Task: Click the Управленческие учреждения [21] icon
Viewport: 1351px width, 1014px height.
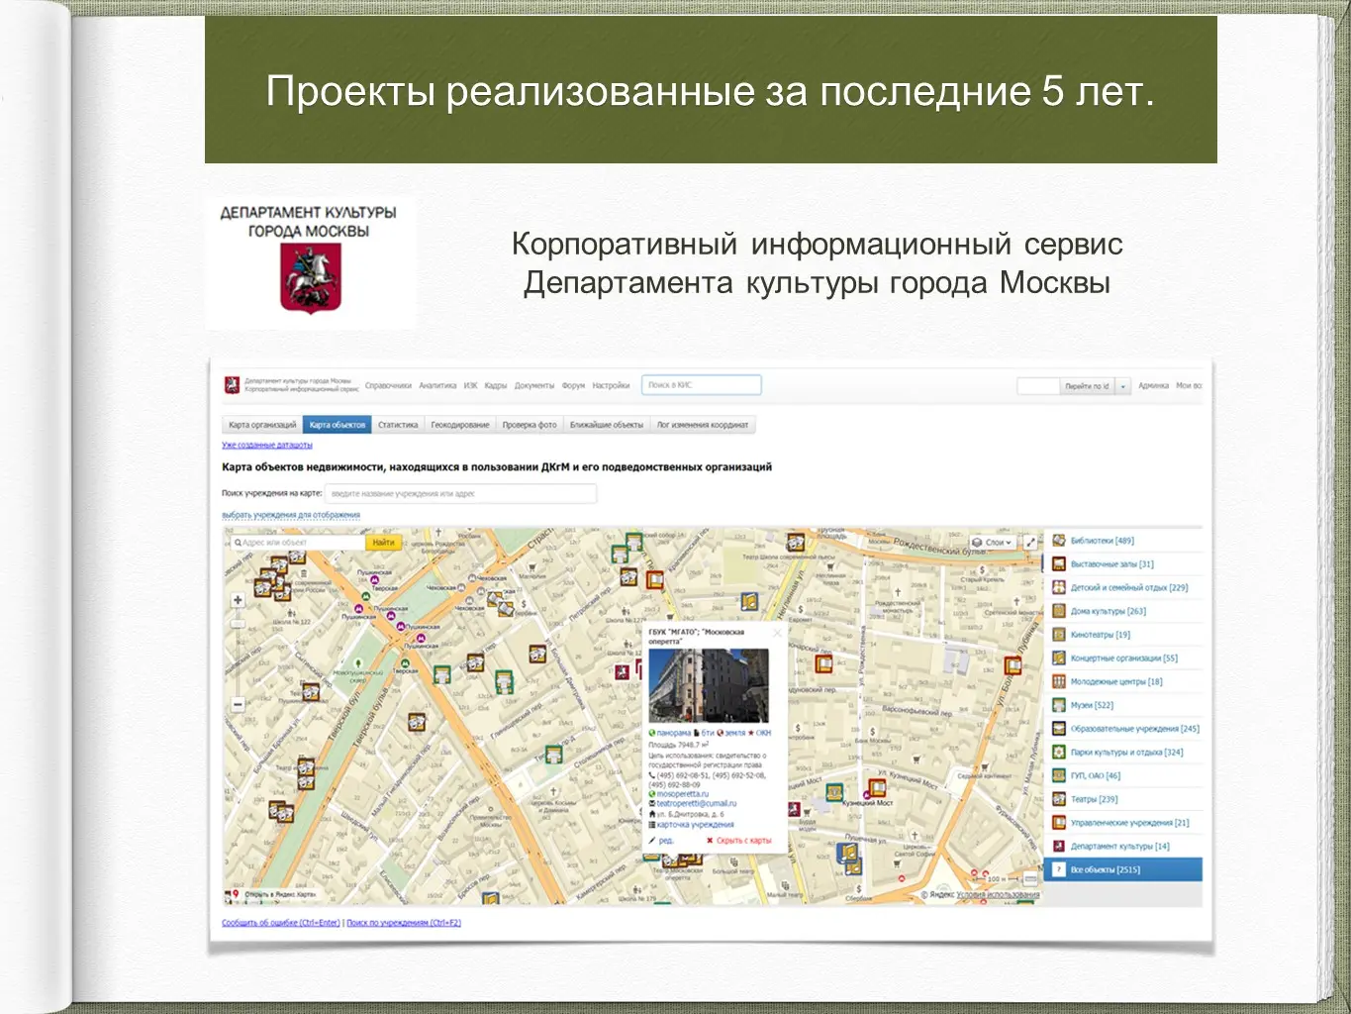Action: tap(1058, 823)
